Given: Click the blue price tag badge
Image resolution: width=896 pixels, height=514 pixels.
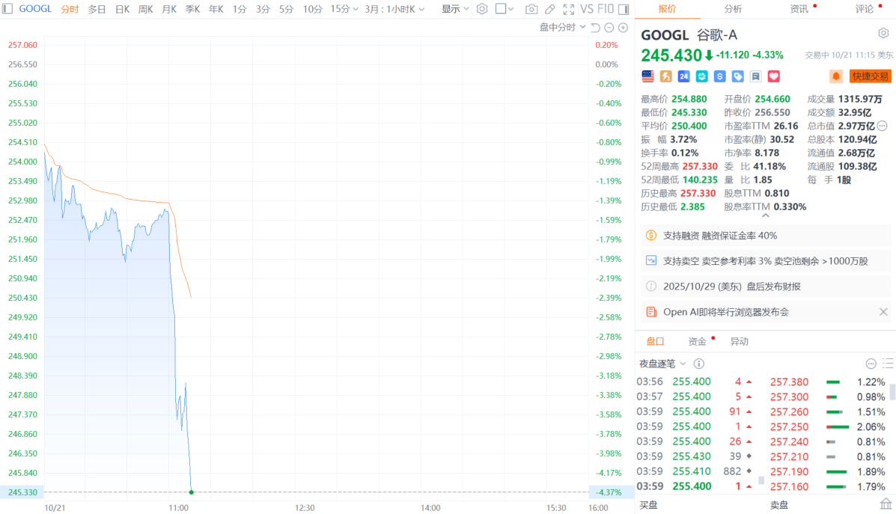Looking at the screenshot, I should (738, 76).
